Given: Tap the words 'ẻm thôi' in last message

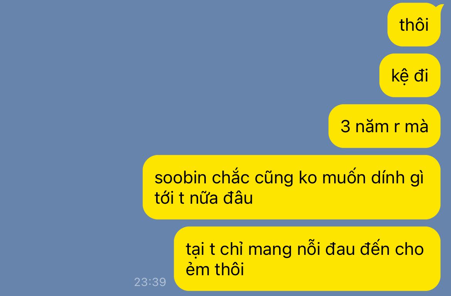Looking at the screenshot, I should point(215,269).
